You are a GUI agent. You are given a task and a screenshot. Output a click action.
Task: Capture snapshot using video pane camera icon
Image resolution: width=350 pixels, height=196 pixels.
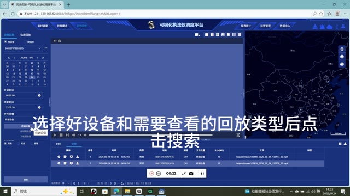(60, 41)
